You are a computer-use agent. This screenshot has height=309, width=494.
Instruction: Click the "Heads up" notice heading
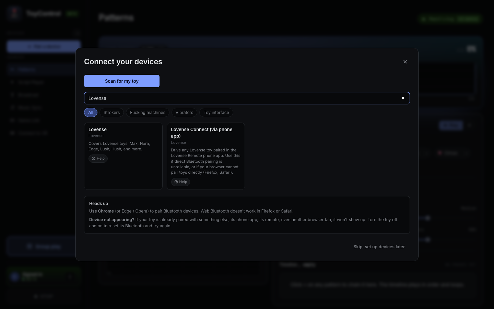(98, 204)
